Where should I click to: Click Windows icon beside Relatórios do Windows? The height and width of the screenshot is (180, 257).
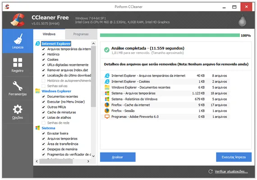coord(107,99)
